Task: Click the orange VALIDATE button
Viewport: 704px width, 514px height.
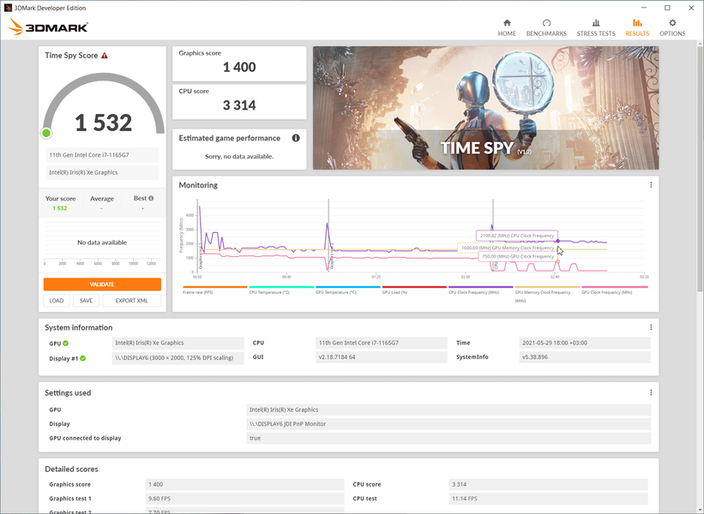Action: pyautogui.click(x=102, y=284)
